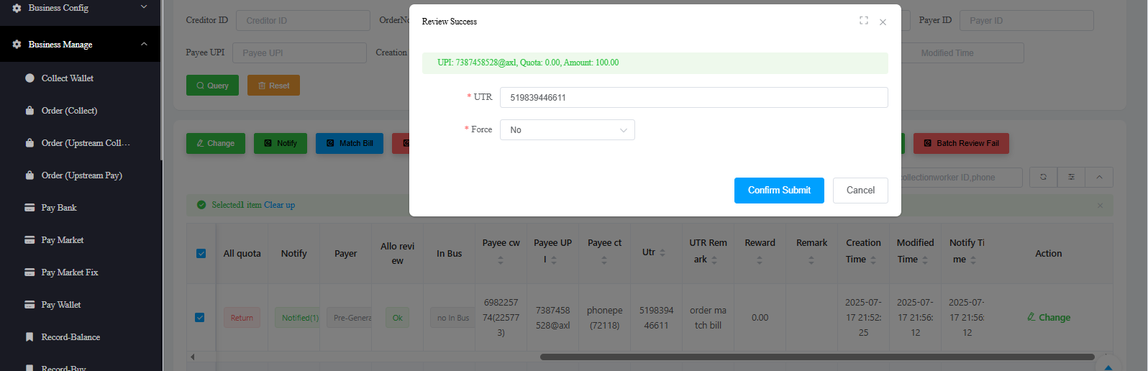Click the Confirm Submit button

(779, 191)
